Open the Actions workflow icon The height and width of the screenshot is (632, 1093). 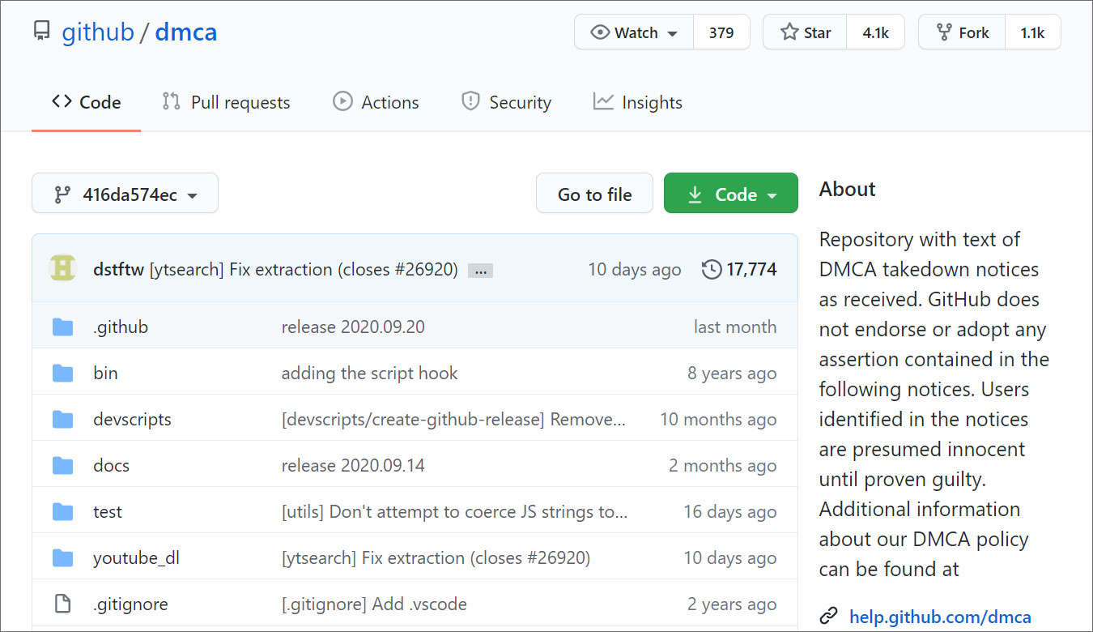pyautogui.click(x=342, y=101)
